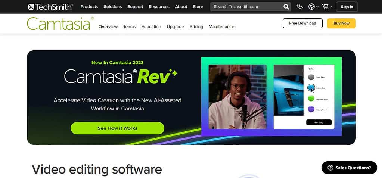
Task: Click the Accelerate Video Creation tagline
Action: (x=117, y=104)
